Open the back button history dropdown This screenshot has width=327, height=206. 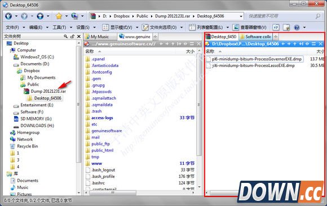pyautogui.click(x=16, y=16)
